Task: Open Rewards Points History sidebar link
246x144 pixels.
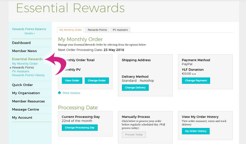Action: [x=29, y=75]
